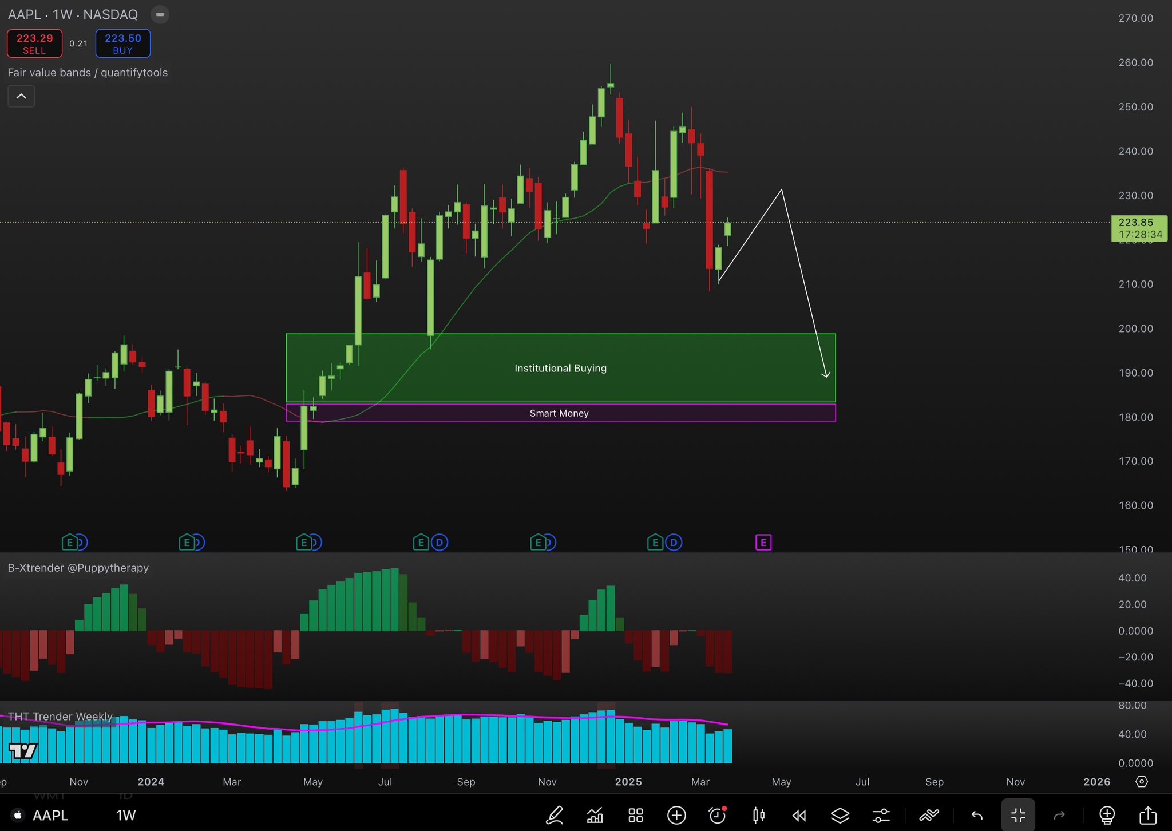Click the Fair value bands indicator label
The height and width of the screenshot is (831, 1172).
click(88, 73)
